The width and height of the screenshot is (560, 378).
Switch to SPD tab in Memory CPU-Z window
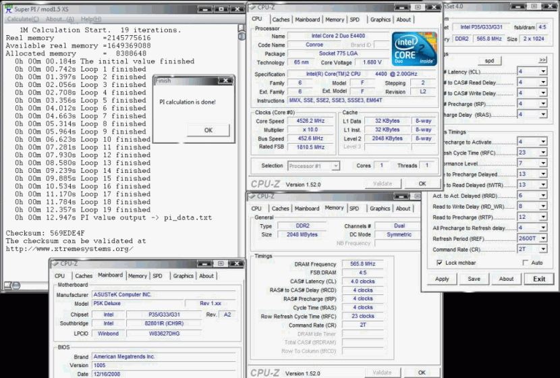coord(354,209)
